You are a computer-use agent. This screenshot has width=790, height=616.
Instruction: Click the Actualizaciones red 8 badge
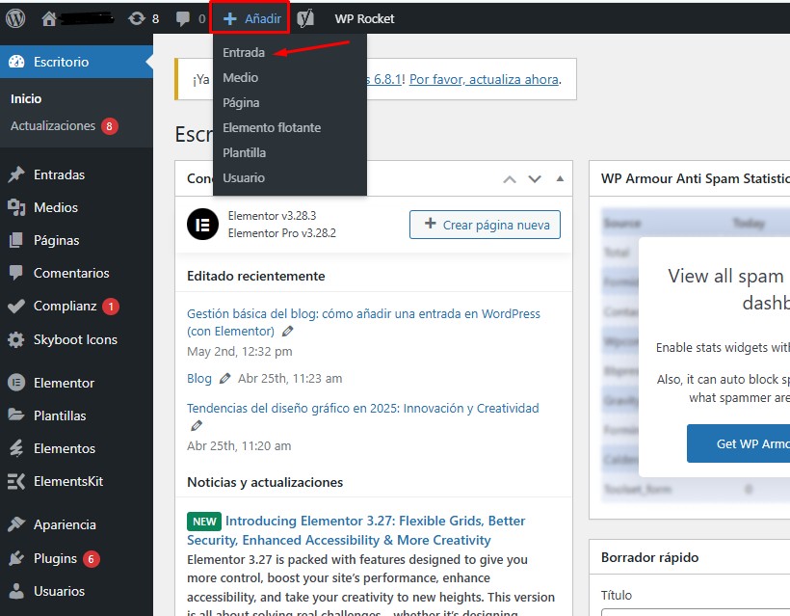click(x=109, y=126)
